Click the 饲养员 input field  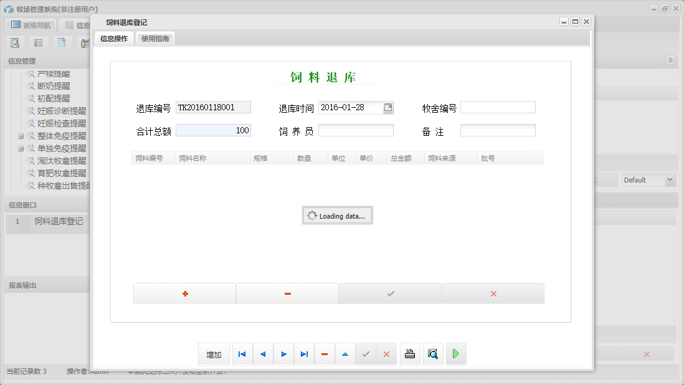point(356,130)
